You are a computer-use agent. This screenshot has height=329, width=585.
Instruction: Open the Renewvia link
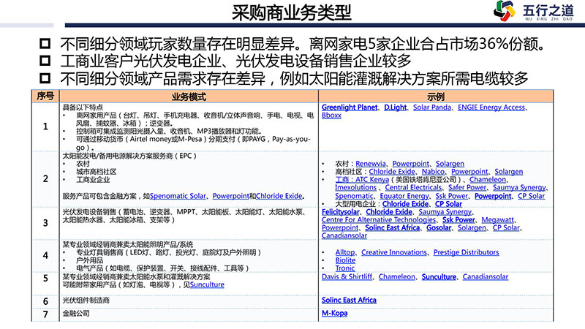pyautogui.click(x=371, y=164)
